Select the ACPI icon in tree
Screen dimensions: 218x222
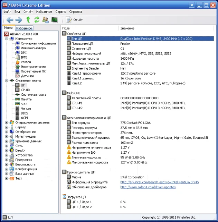tap(17, 118)
